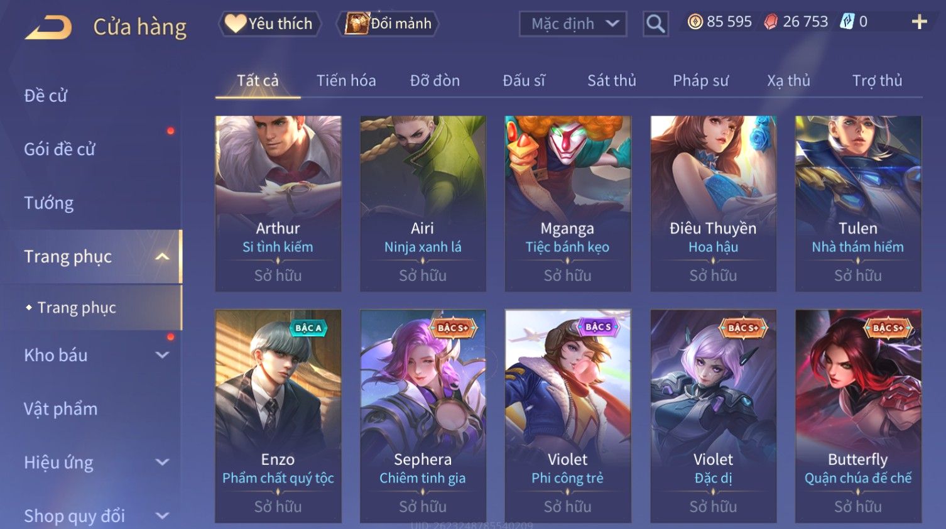The image size is (946, 529).
Task: Switch to the Sát thủ tab
Action: [612, 80]
